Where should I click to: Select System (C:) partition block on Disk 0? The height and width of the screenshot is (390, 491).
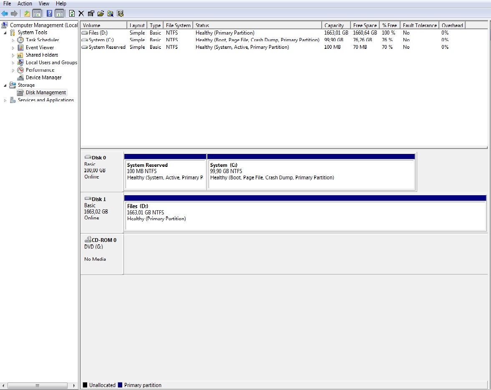pyautogui.click(x=311, y=172)
